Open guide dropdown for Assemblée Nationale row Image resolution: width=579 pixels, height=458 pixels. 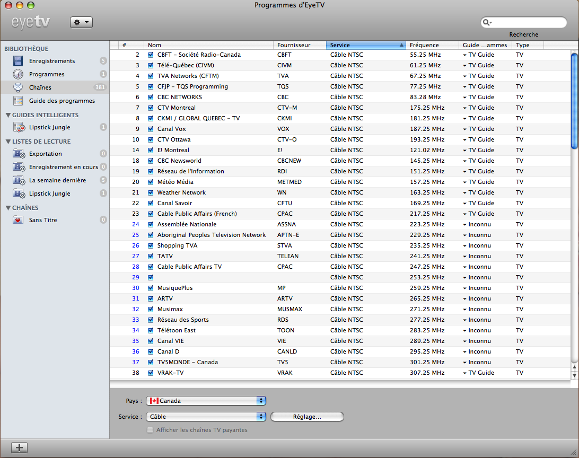click(464, 225)
